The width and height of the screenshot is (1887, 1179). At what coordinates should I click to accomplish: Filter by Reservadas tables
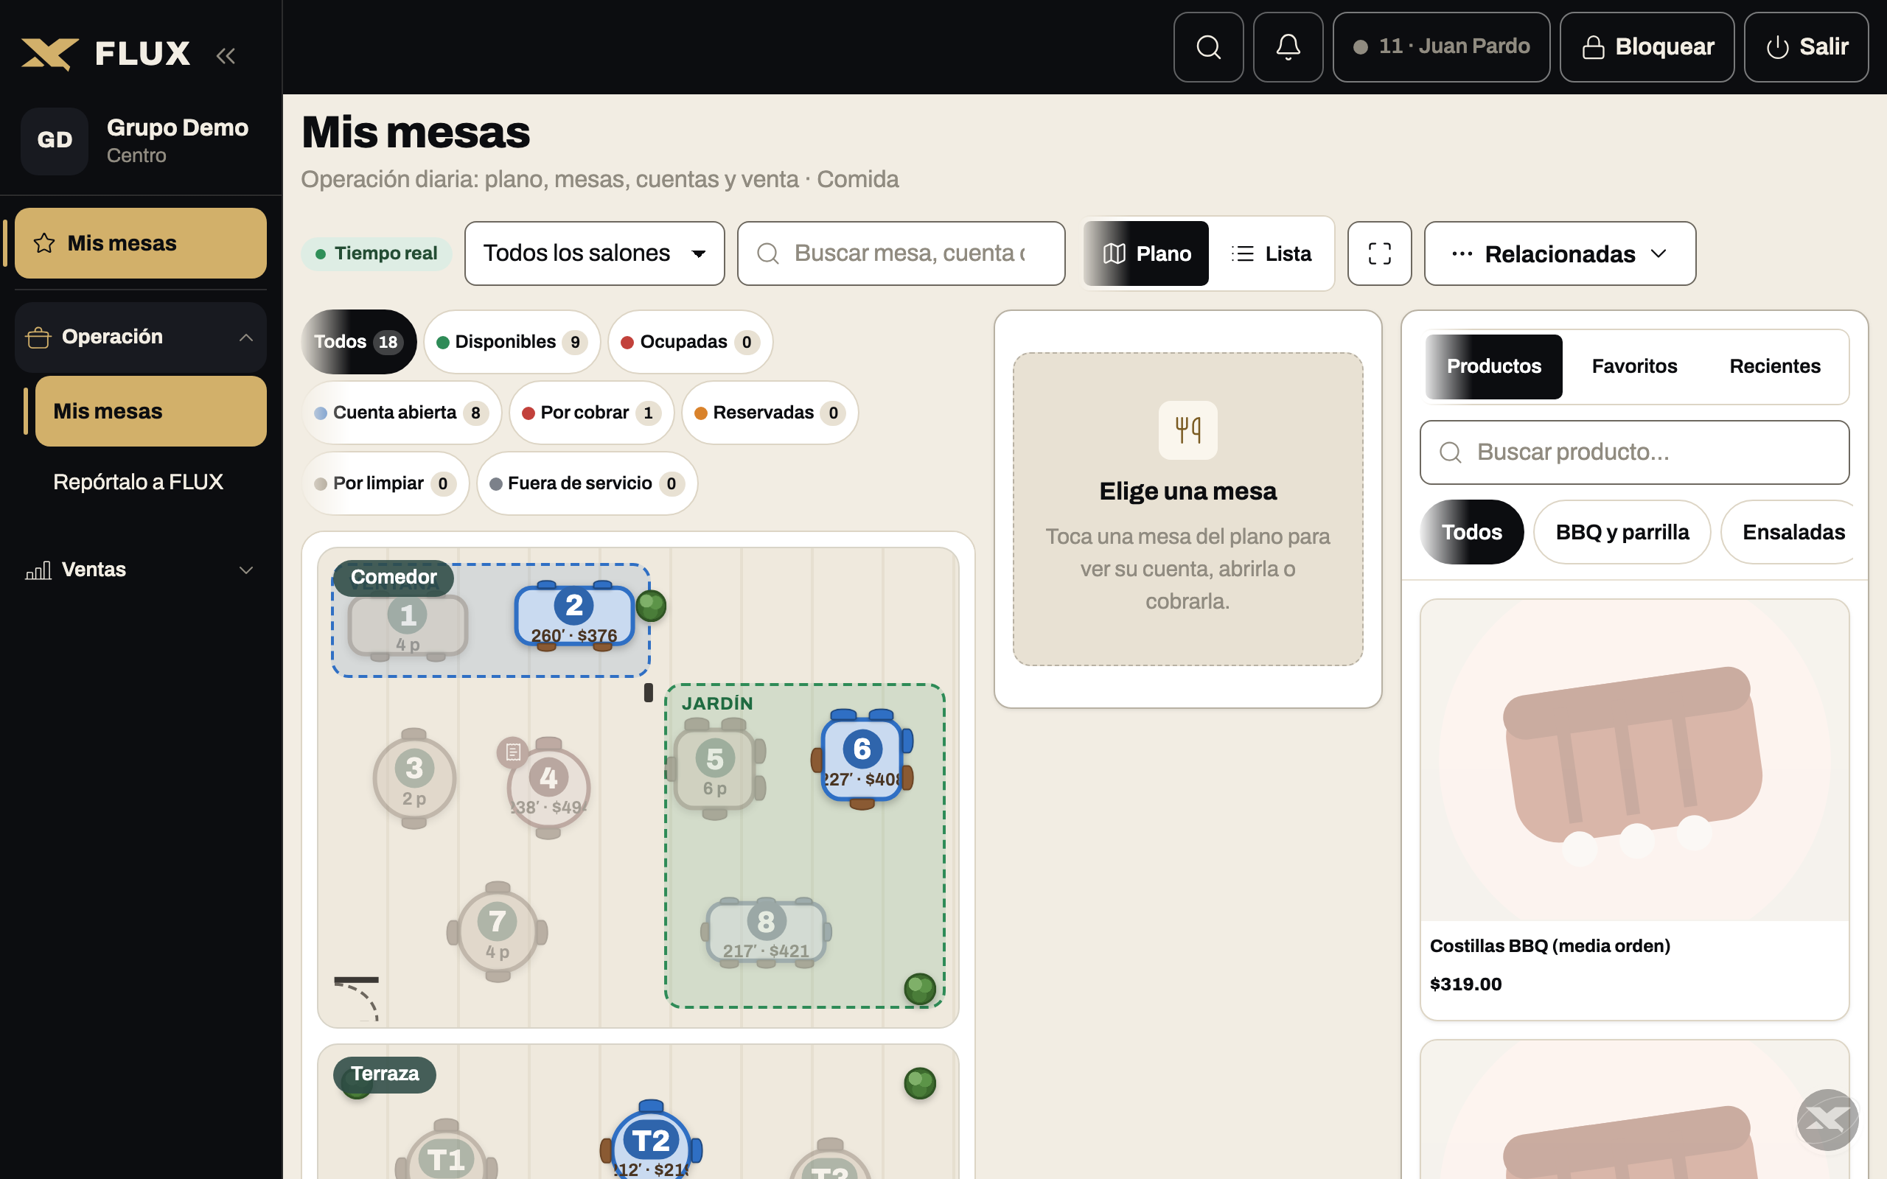[770, 413]
